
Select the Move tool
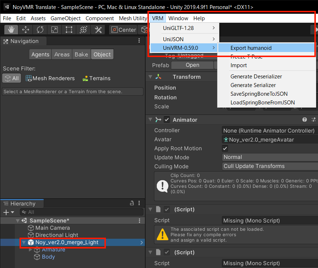pos(26,30)
